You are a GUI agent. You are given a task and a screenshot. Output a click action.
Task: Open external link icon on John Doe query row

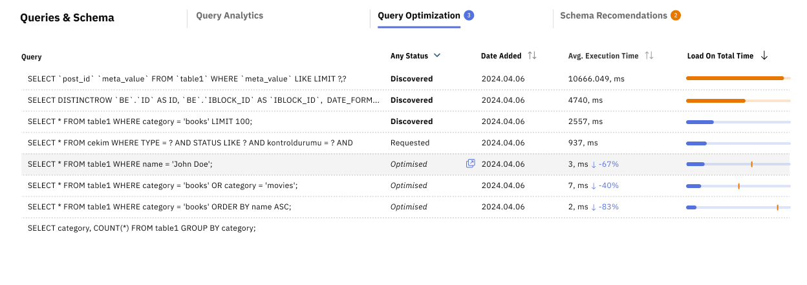tap(470, 164)
